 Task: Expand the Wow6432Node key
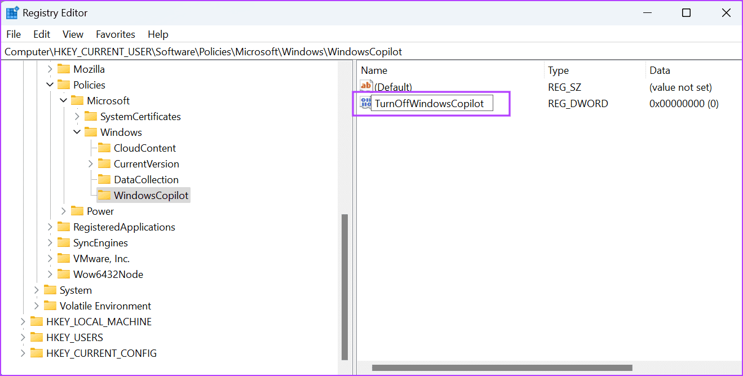50,275
